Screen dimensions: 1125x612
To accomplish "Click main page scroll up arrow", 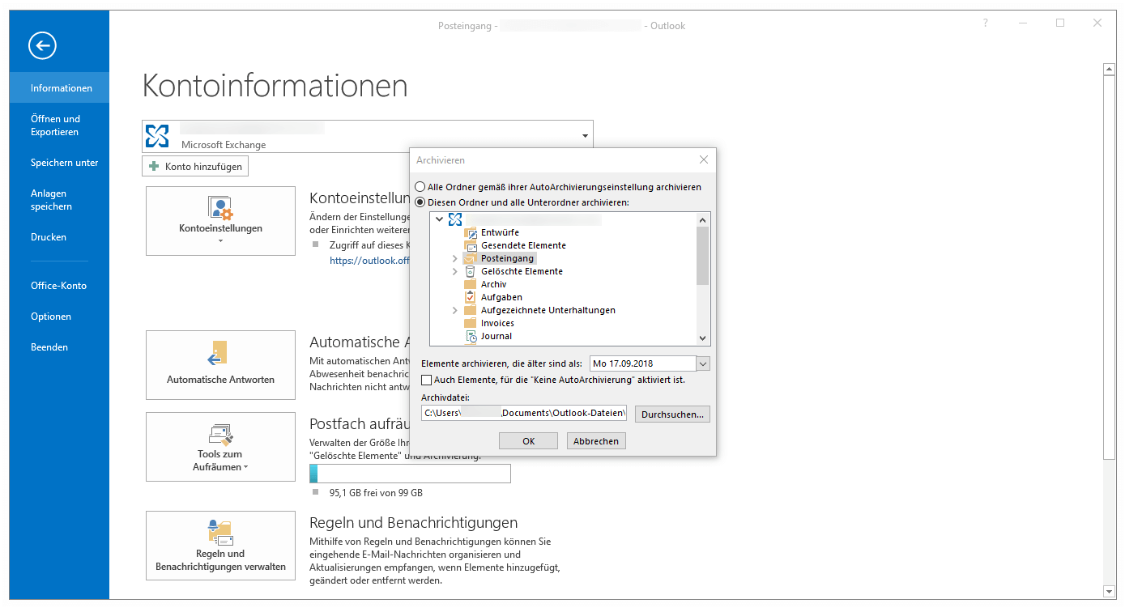I will [1110, 70].
